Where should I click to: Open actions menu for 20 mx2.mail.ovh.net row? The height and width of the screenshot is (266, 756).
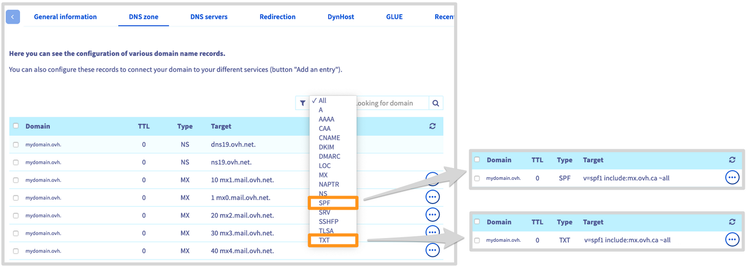tap(433, 215)
